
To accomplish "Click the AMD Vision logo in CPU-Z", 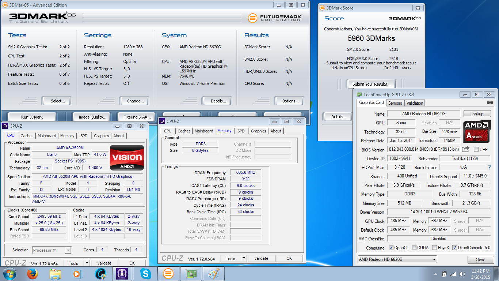I will pyautogui.click(x=127, y=157).
